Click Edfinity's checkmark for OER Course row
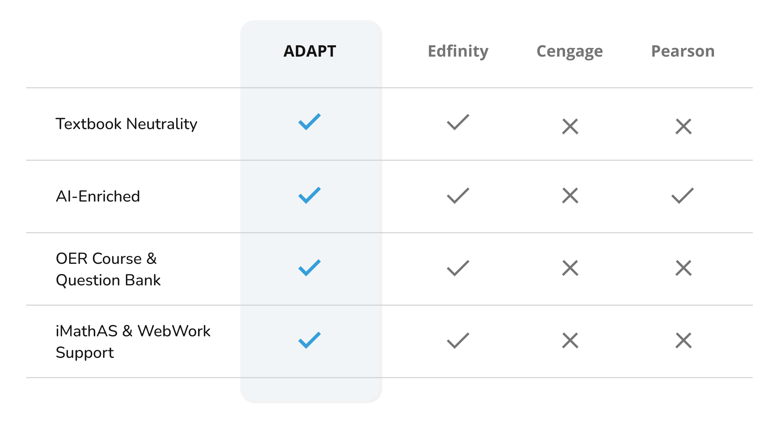This screenshot has width=779, height=428. (458, 268)
